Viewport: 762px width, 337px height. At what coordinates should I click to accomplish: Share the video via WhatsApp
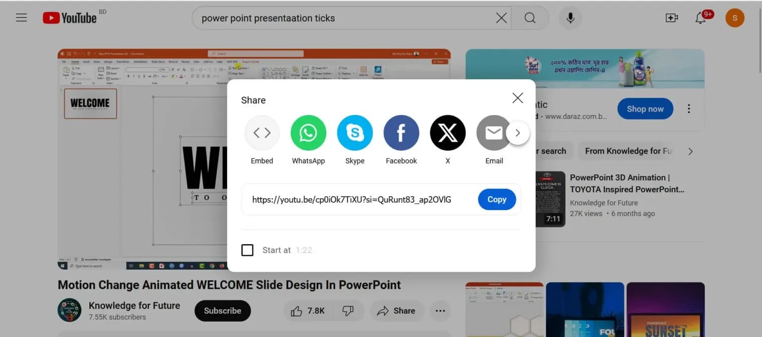[308, 140]
